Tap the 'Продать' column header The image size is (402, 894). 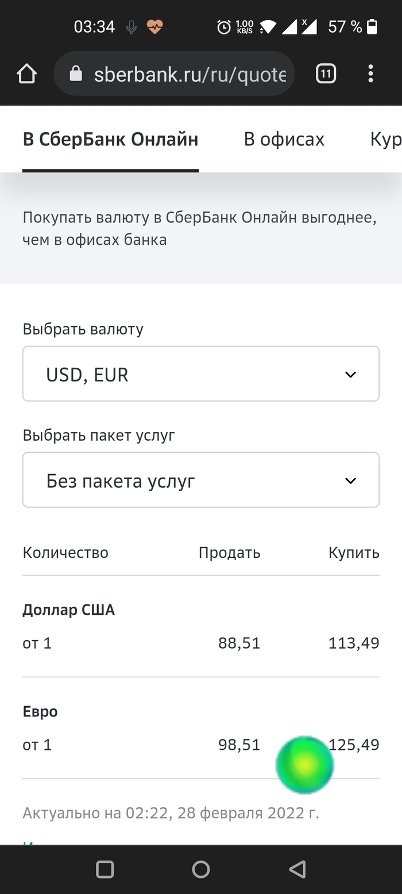pyautogui.click(x=229, y=552)
